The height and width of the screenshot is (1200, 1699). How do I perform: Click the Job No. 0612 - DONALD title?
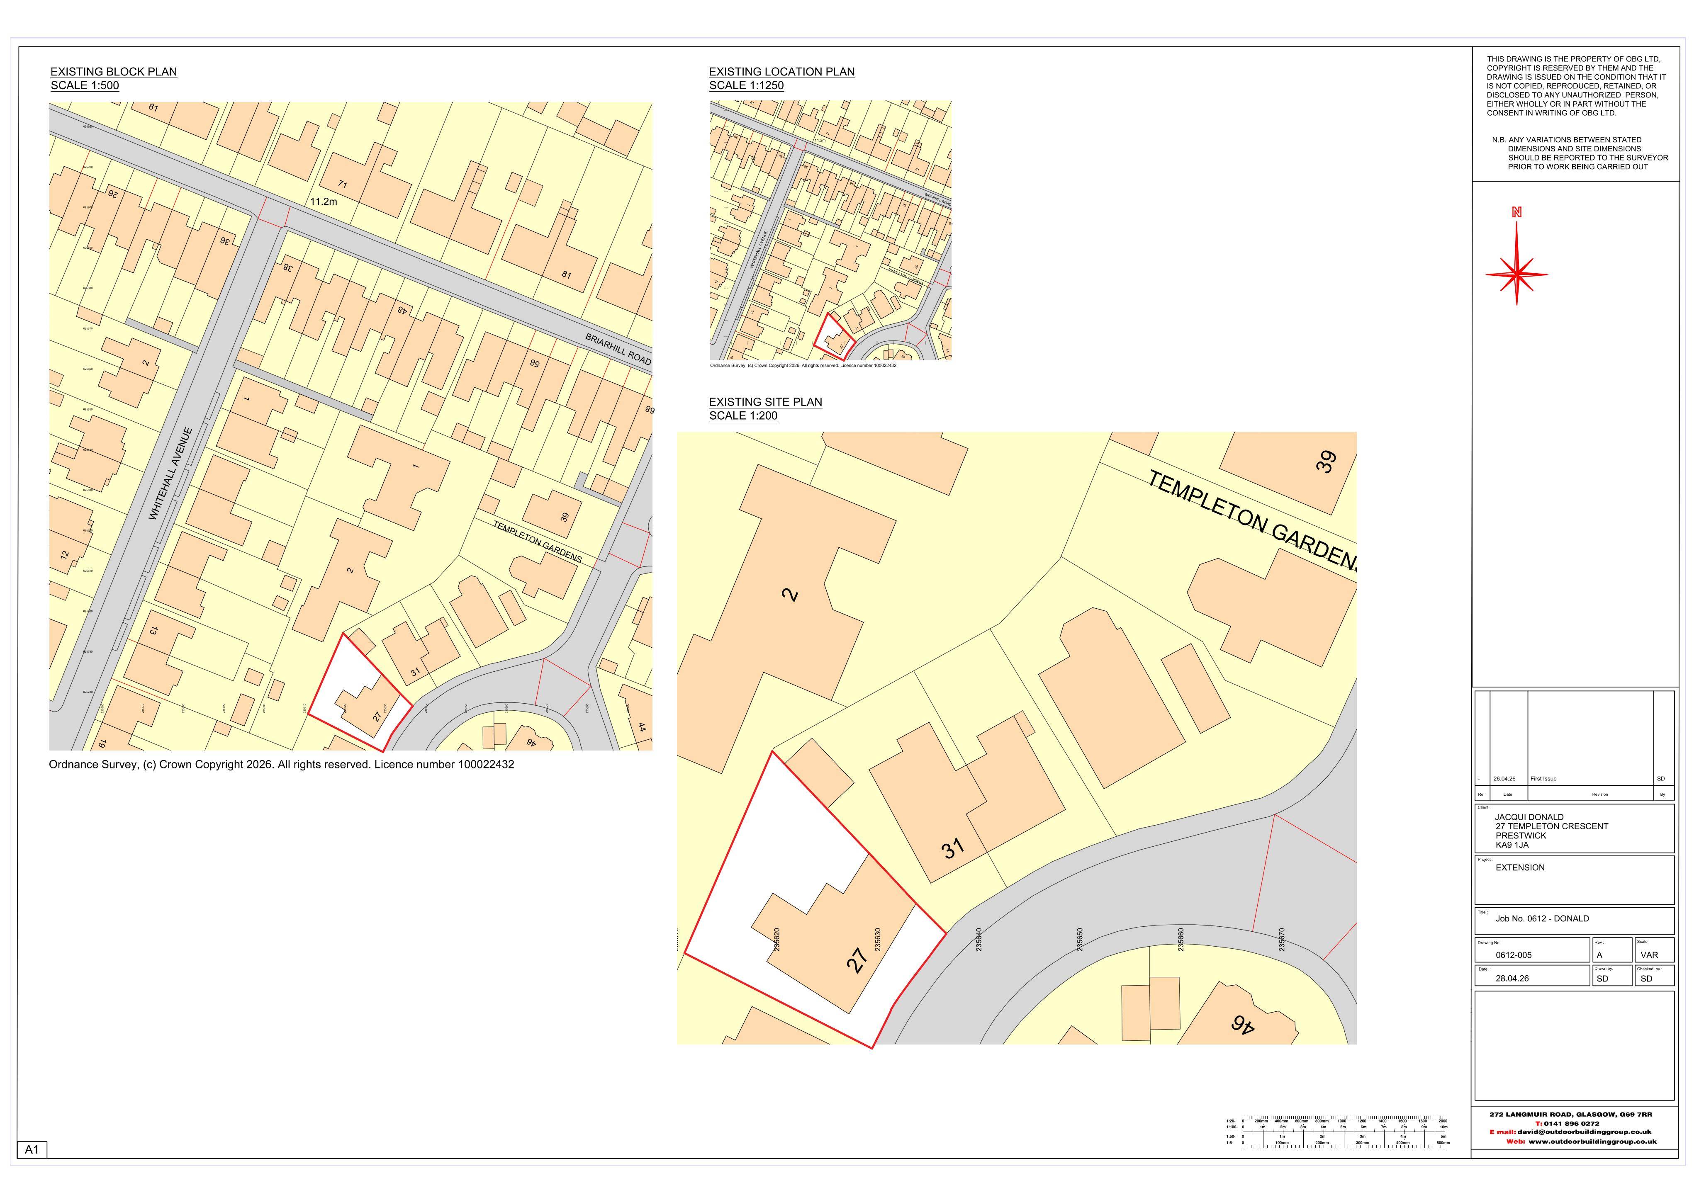[1542, 919]
